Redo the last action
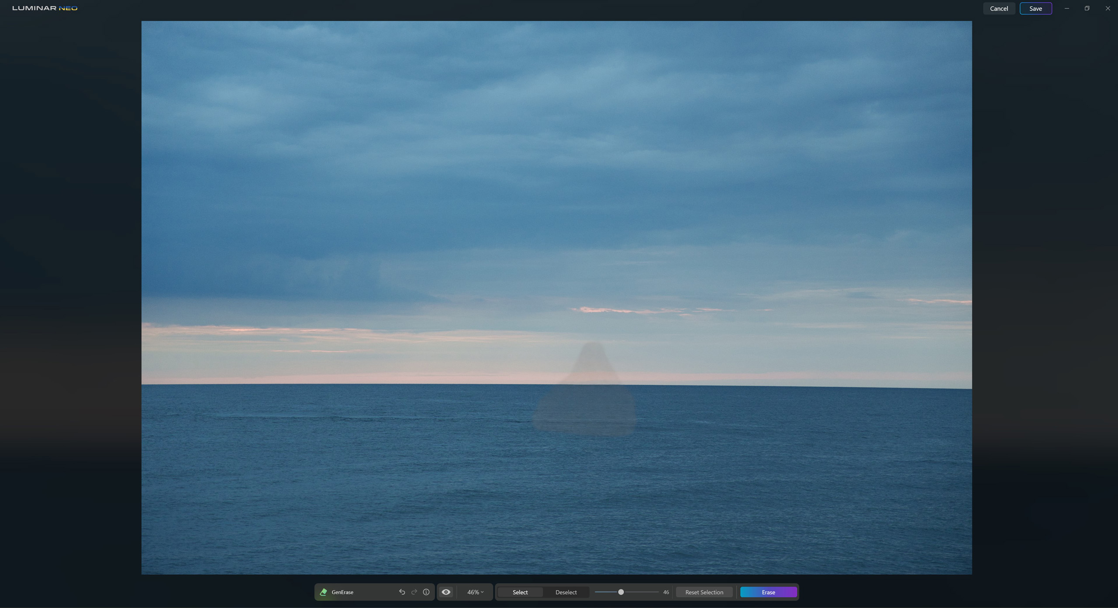 pyautogui.click(x=414, y=592)
